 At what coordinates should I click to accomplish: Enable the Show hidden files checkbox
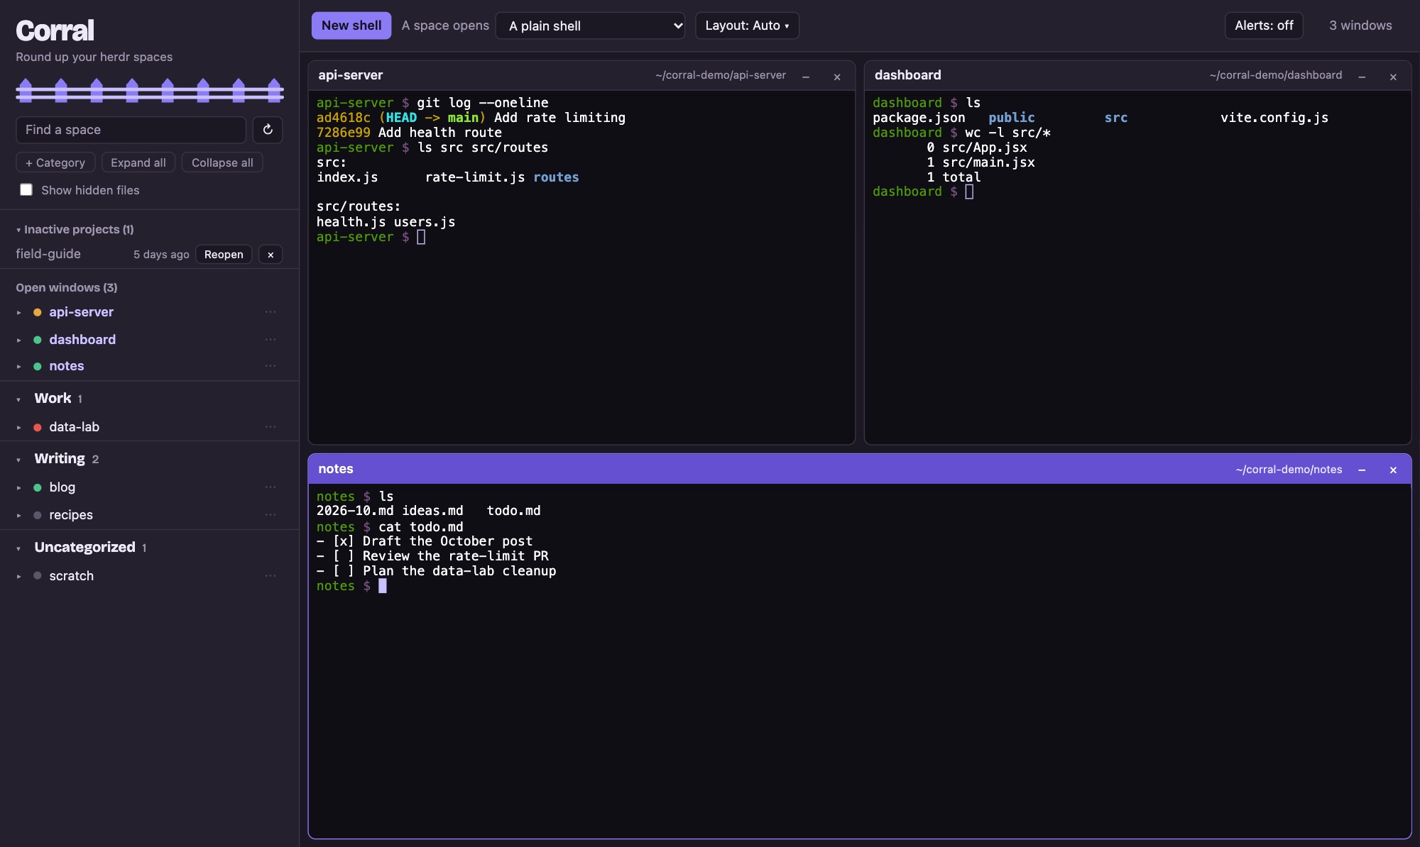click(x=26, y=190)
